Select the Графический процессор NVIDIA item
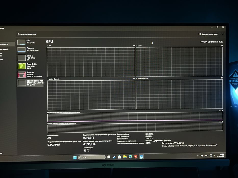 click(x=30, y=83)
